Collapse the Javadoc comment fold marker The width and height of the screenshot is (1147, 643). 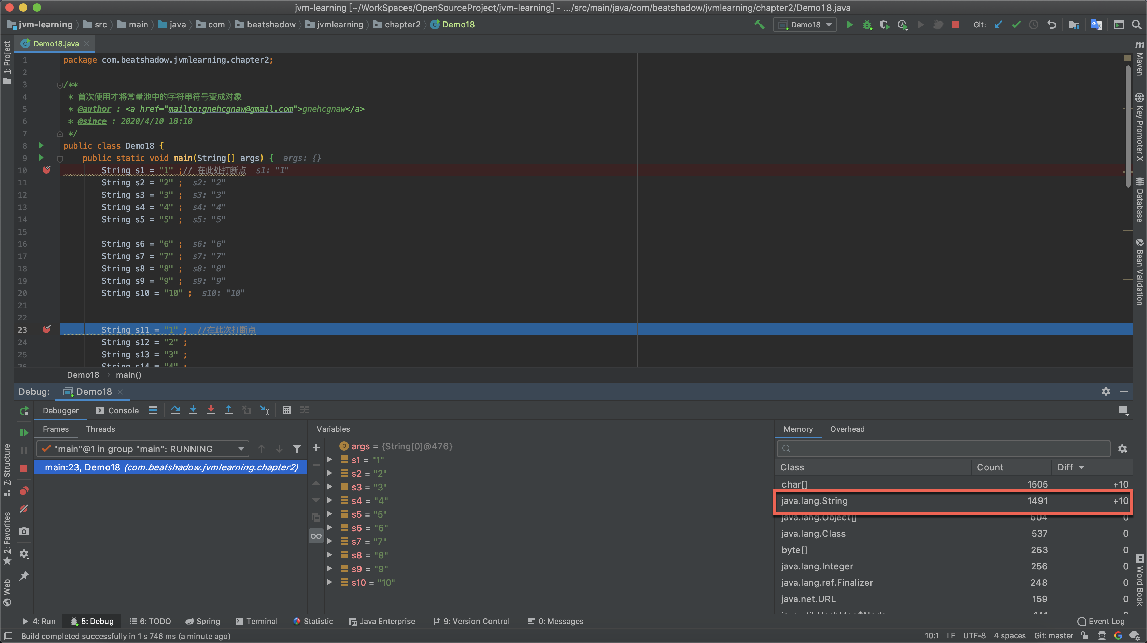(60, 85)
